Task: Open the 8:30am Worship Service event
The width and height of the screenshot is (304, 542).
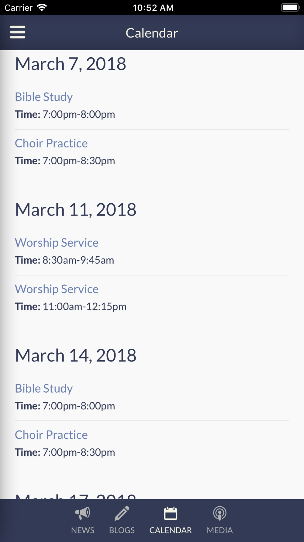Action: point(57,243)
